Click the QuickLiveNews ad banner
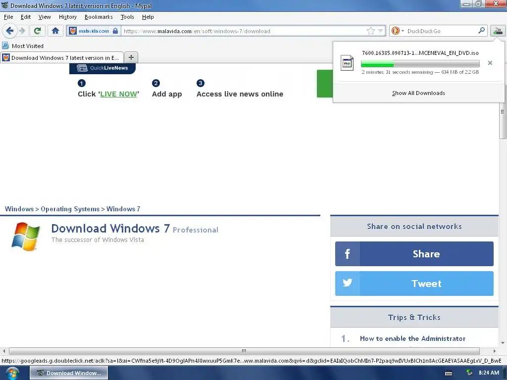Image resolution: width=507 pixels, height=380 pixels. (102, 68)
